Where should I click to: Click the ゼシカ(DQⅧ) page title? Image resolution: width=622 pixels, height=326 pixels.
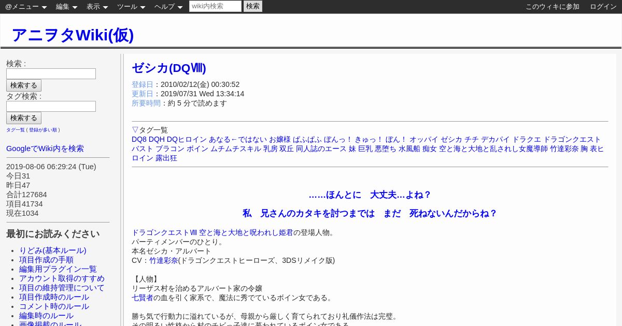pyautogui.click(x=169, y=68)
